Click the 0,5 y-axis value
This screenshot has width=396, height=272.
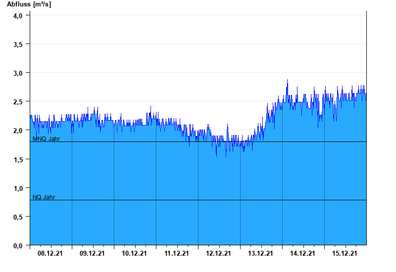coord(18,217)
